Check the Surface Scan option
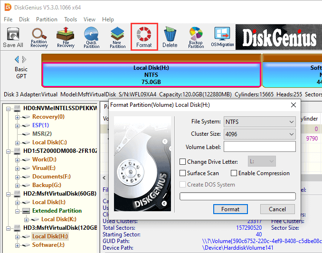Screen dimensions: 322x253 (183, 173)
